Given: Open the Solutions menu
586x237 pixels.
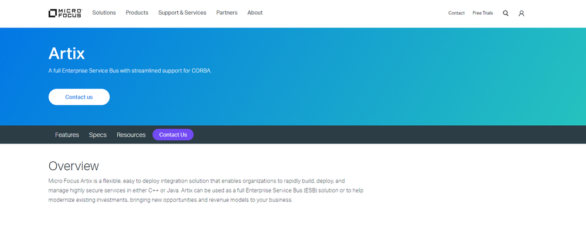Looking at the screenshot, I should click(104, 13).
